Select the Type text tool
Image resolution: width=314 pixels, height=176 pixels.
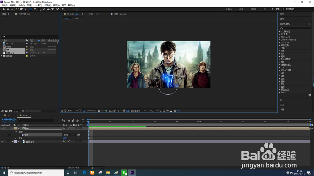pyautogui.click(x=39, y=9)
